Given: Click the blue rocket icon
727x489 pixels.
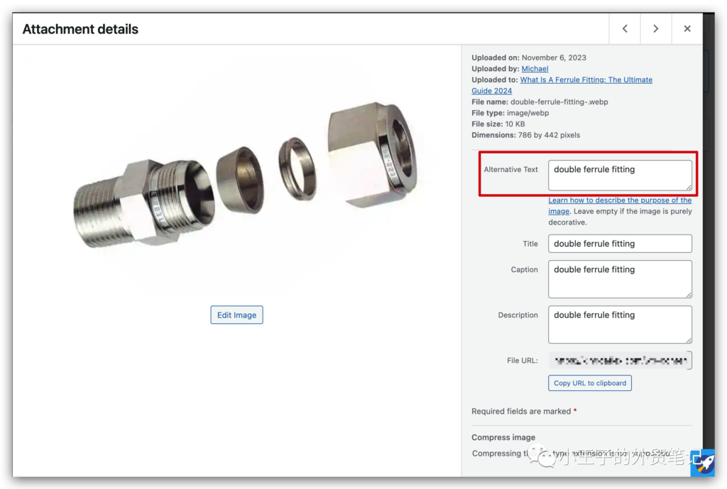Looking at the screenshot, I should (x=702, y=462).
